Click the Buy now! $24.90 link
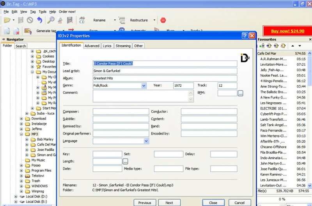Viewport: 312px width, 206px height. click(287, 31)
